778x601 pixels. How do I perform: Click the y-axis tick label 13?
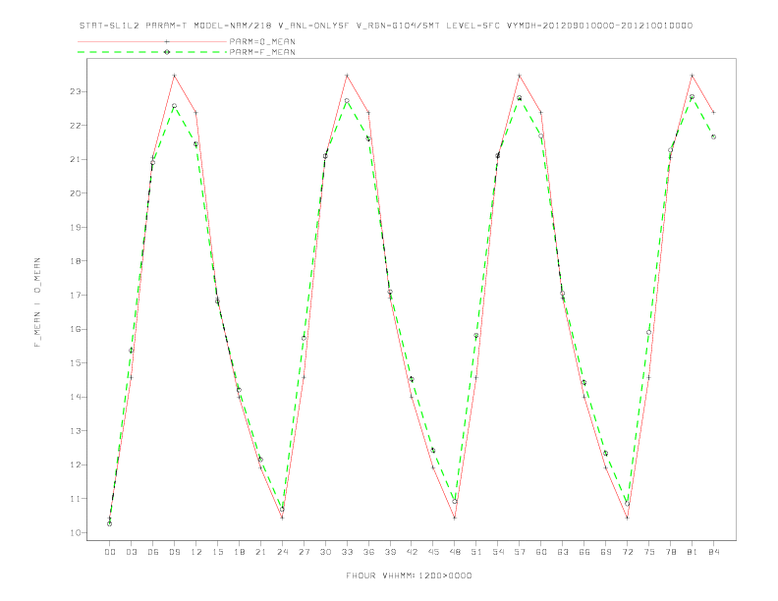[75, 431]
